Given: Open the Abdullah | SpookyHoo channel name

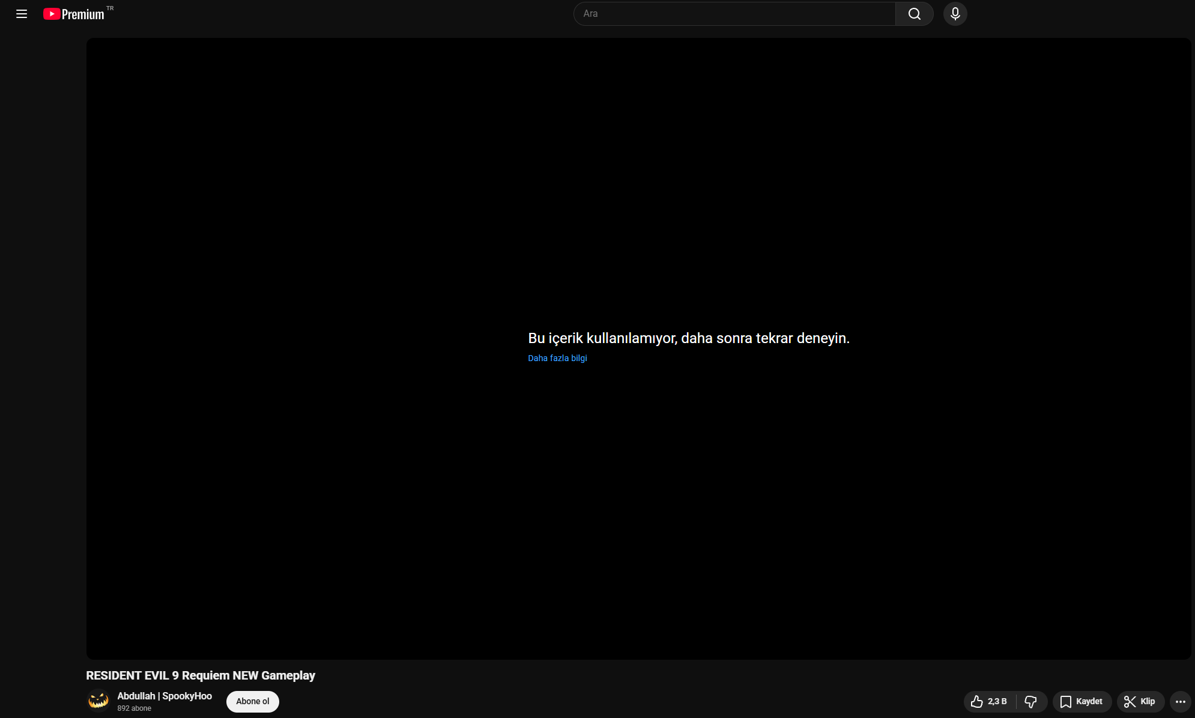Looking at the screenshot, I should pos(165,696).
